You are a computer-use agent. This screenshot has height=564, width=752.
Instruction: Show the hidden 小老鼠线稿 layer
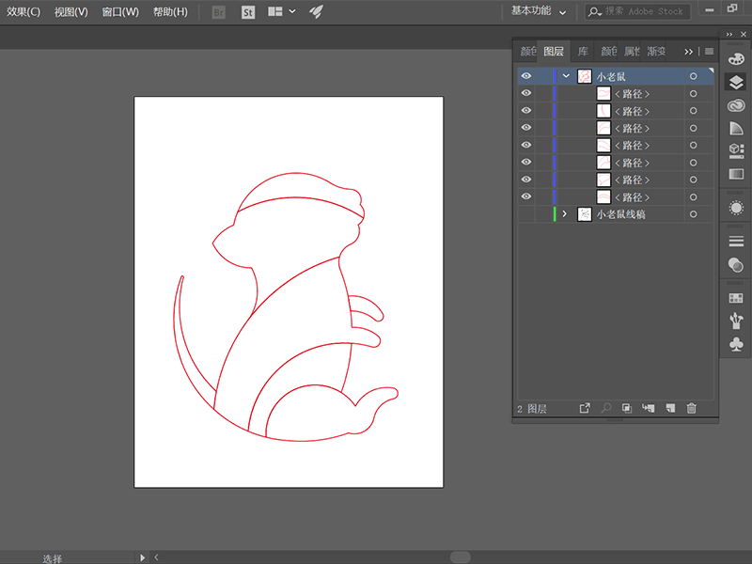coord(526,214)
